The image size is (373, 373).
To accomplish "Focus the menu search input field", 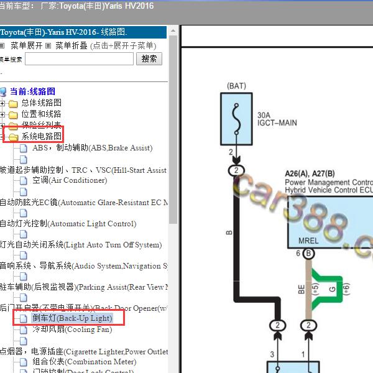I will [x=79, y=59].
